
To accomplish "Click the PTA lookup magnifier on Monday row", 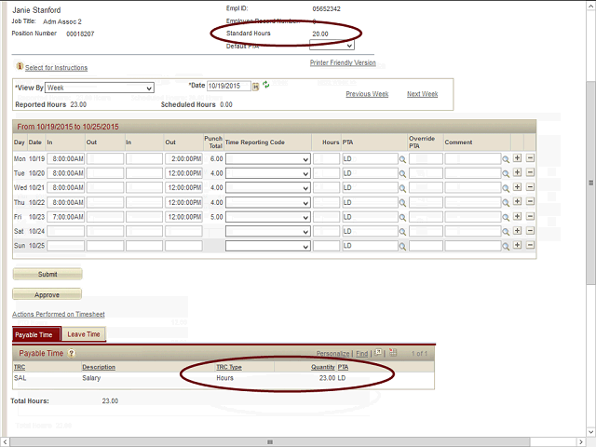I will 403,159.
